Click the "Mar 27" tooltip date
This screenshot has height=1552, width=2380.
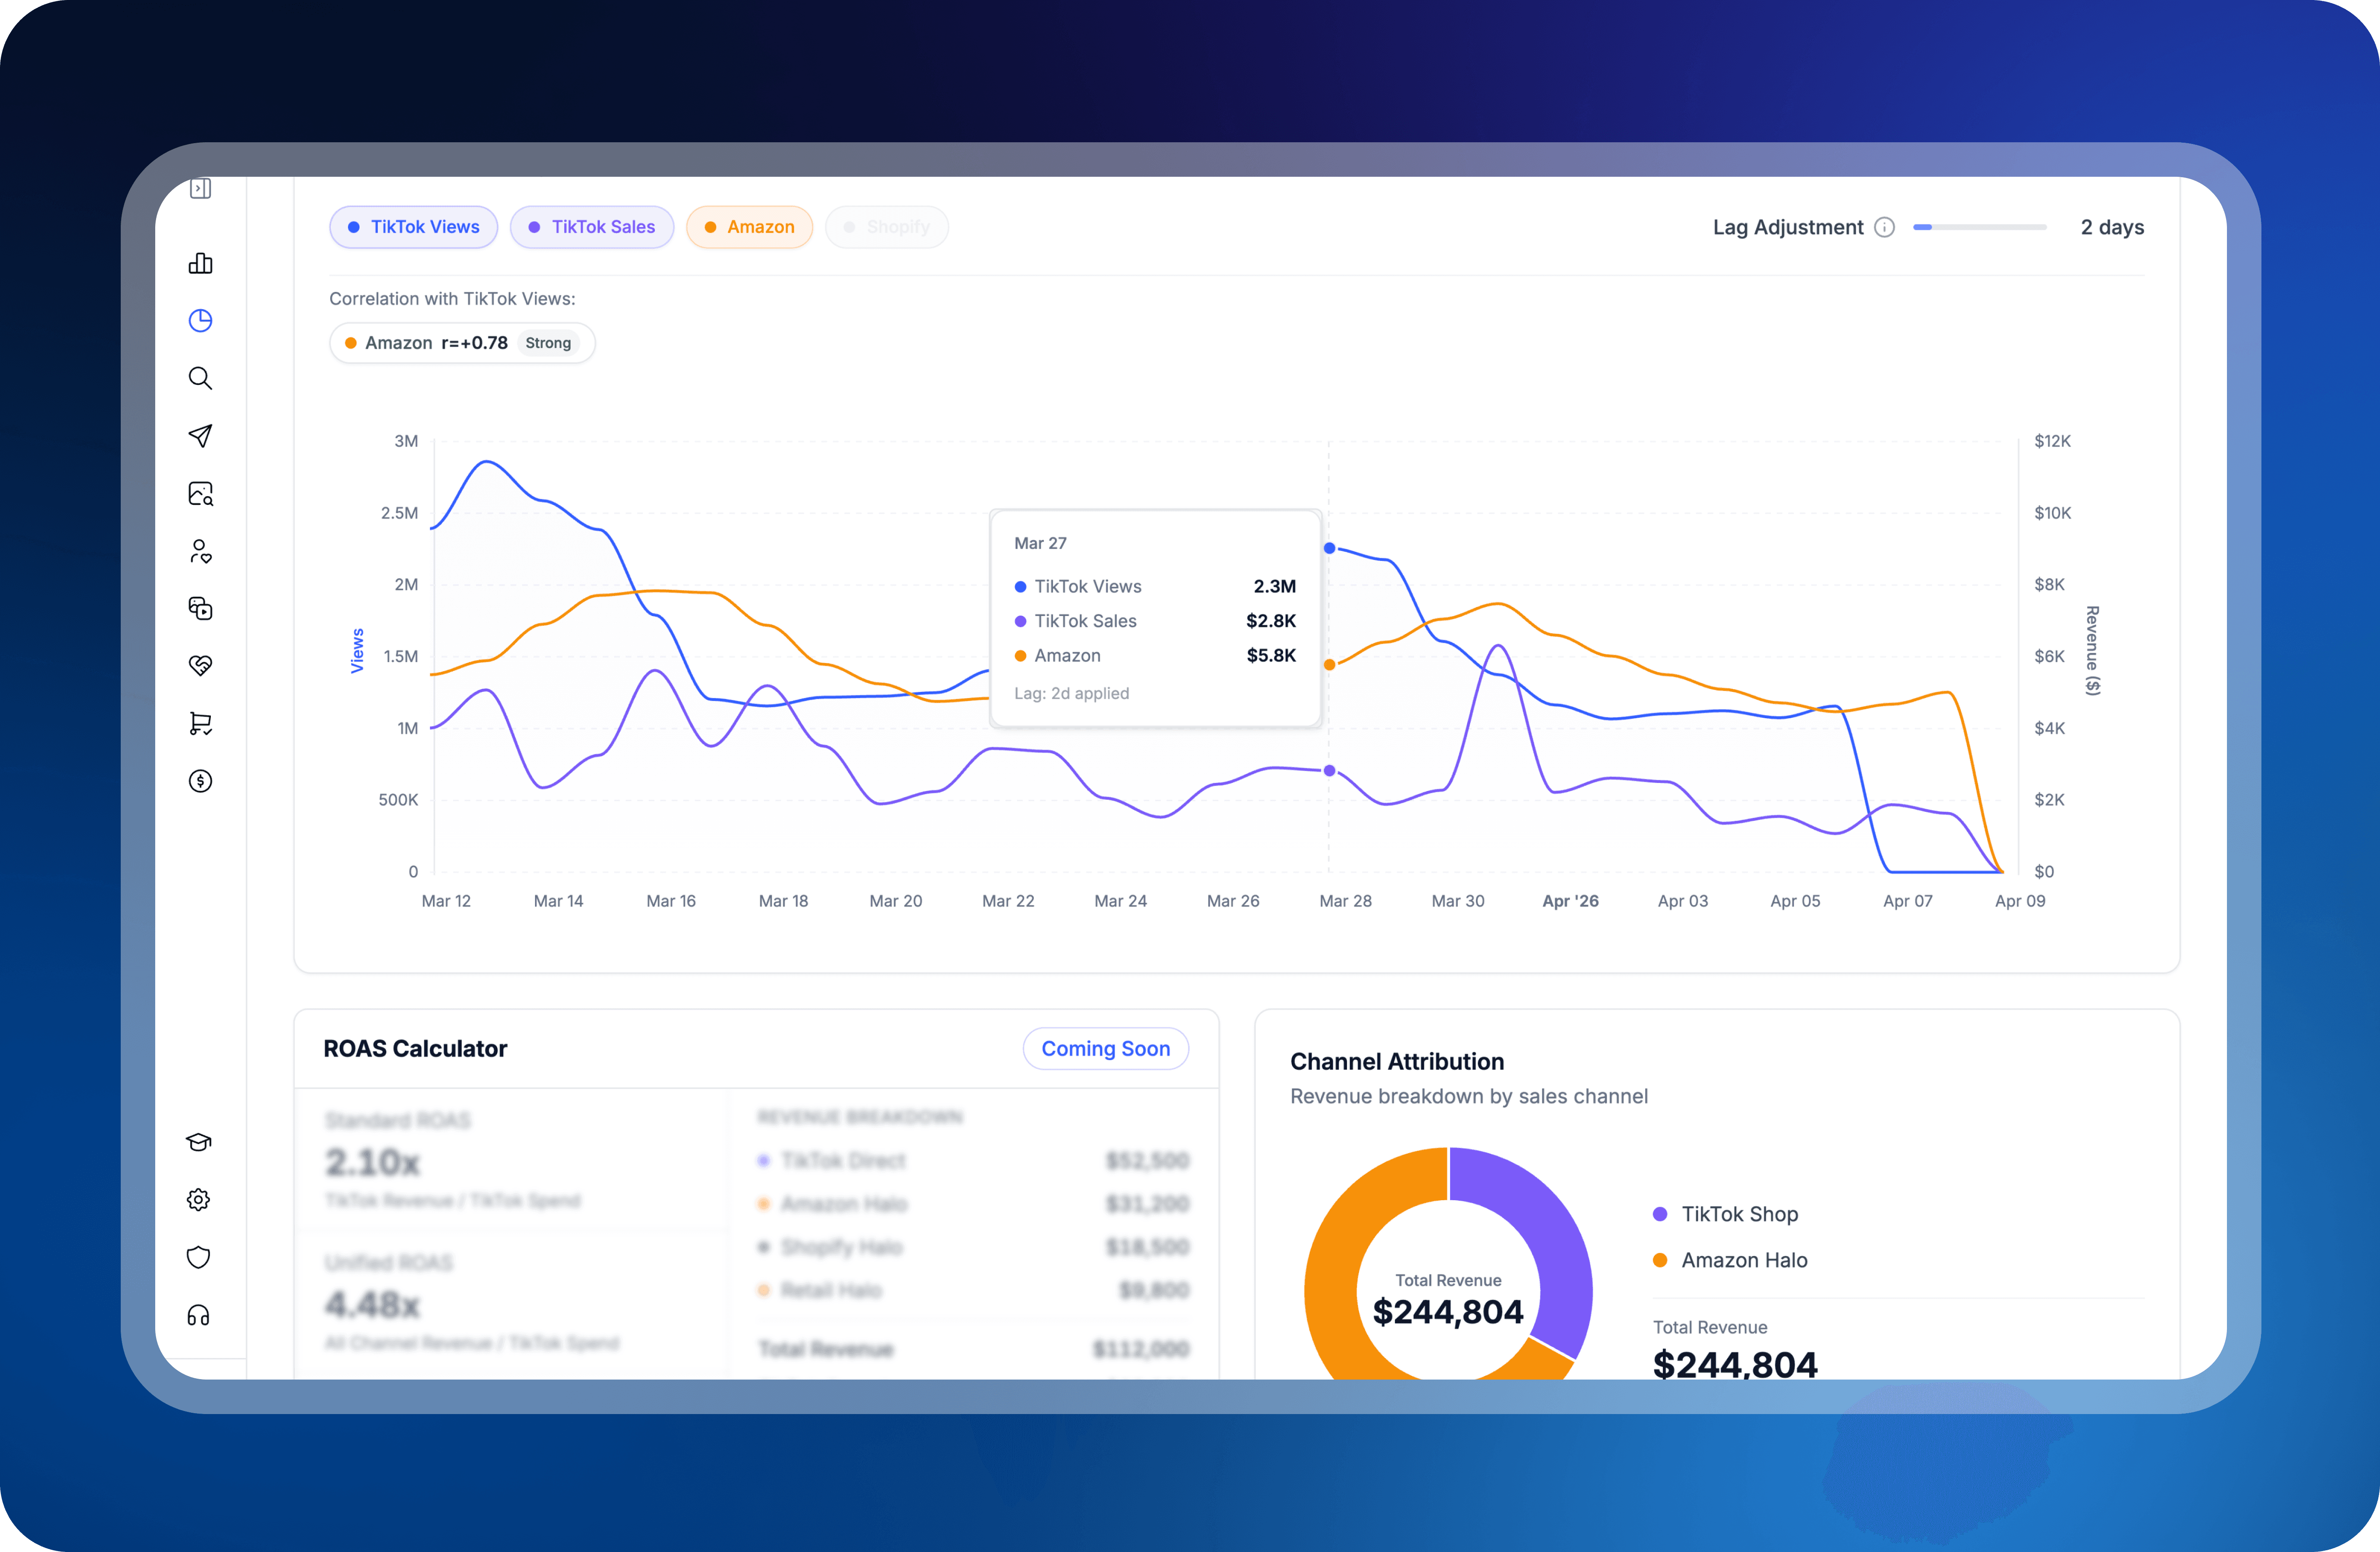1040,543
